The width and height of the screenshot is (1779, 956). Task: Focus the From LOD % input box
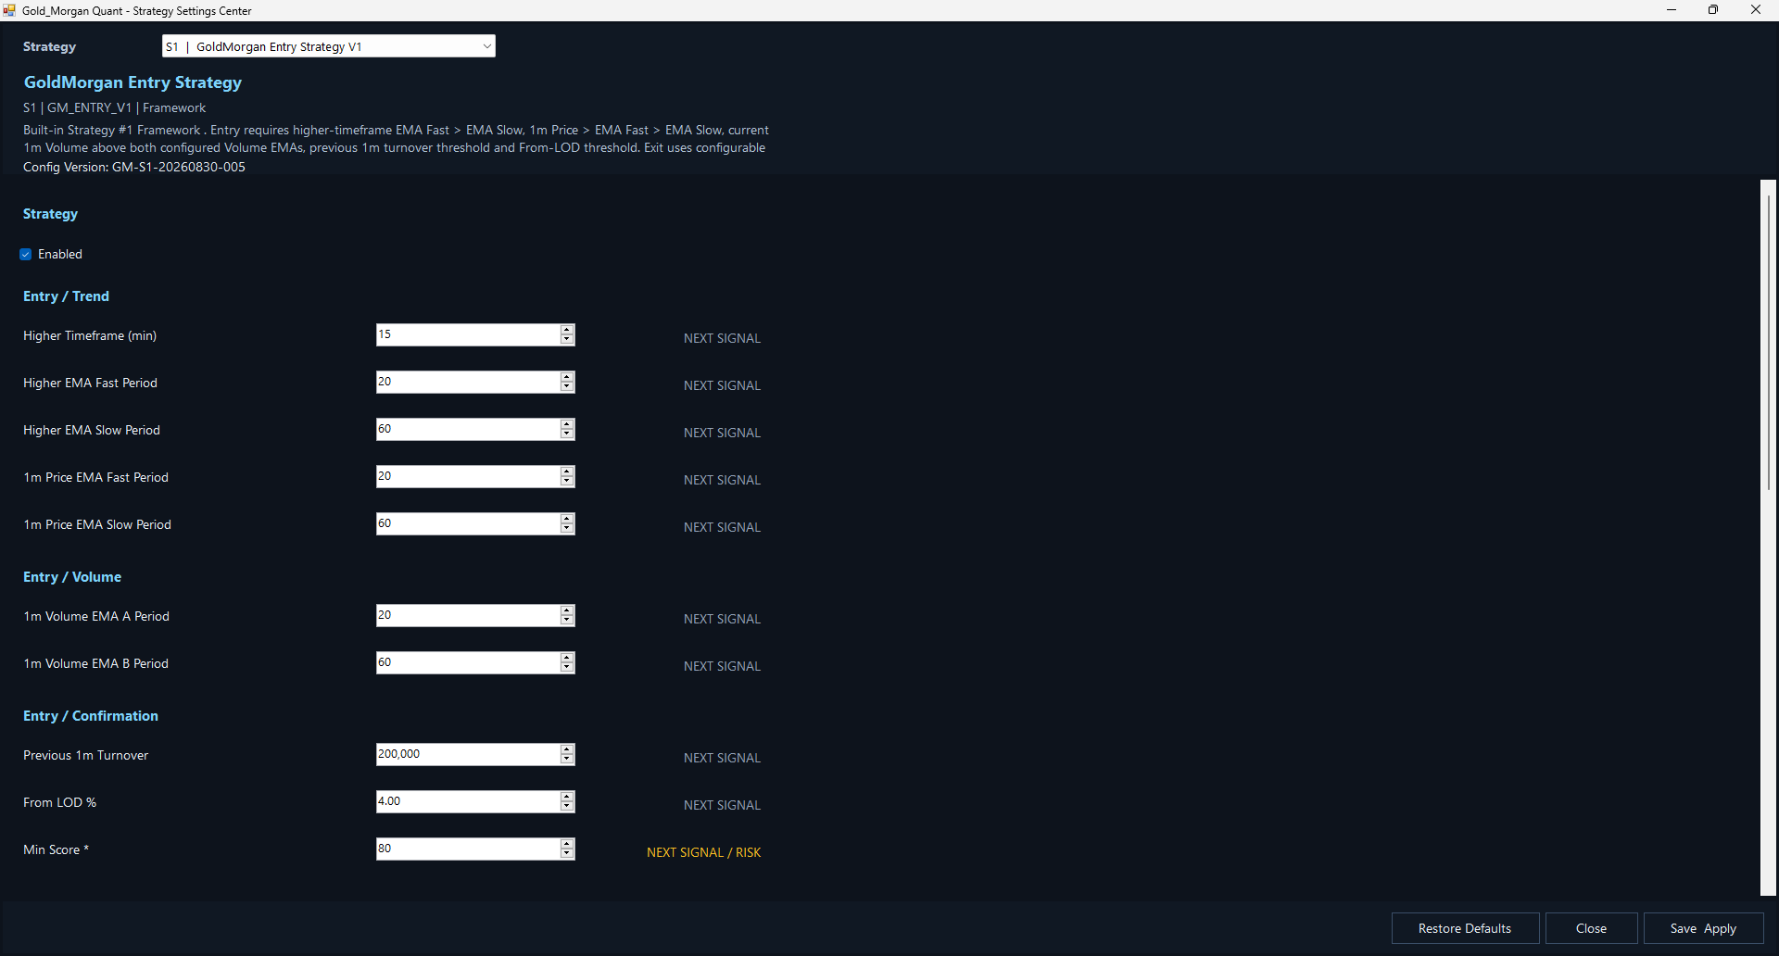click(468, 801)
